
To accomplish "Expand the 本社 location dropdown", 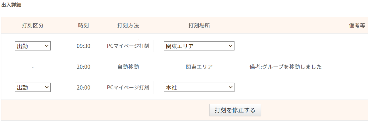I will pyautogui.click(x=199, y=87).
